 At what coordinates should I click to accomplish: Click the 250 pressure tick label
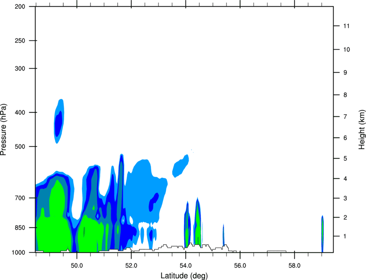20,40
